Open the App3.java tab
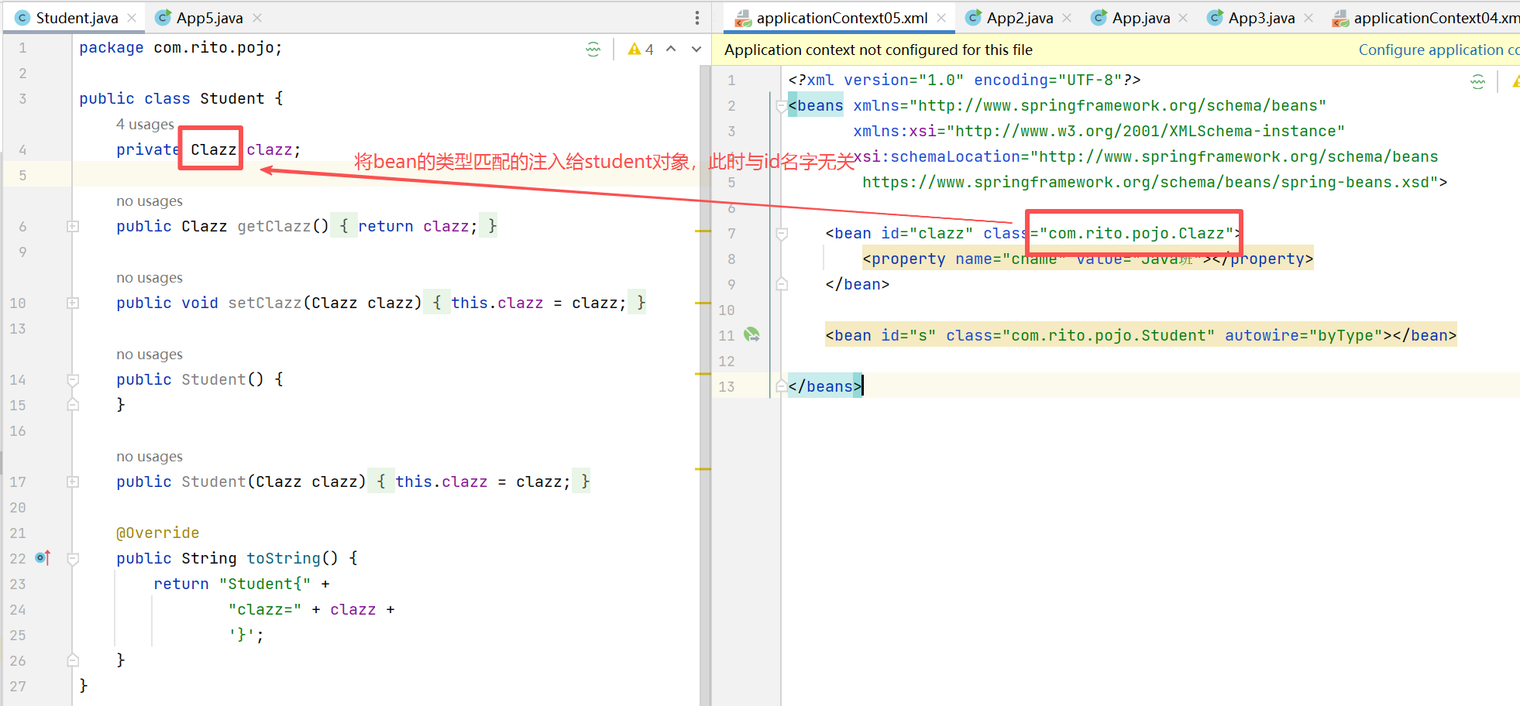1520x706 pixels. [1261, 18]
